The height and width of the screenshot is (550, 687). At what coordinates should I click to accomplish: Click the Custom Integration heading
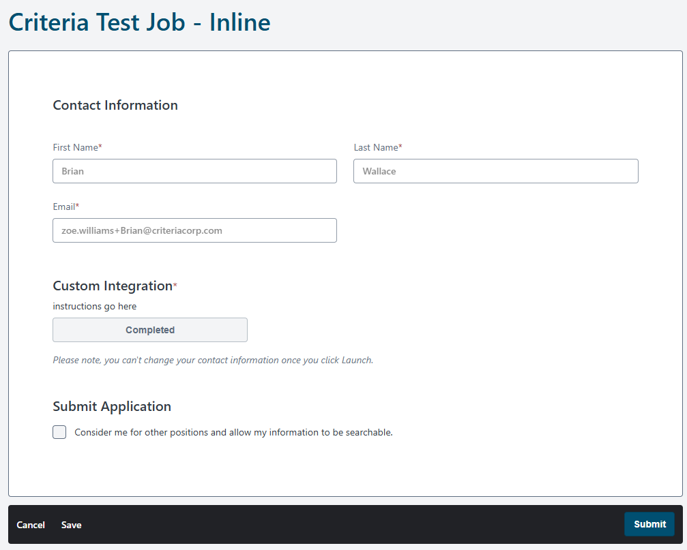[113, 286]
